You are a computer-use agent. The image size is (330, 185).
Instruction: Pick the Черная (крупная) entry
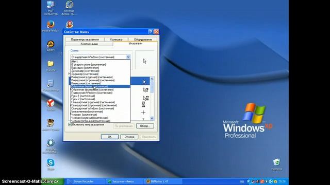tap(101, 118)
